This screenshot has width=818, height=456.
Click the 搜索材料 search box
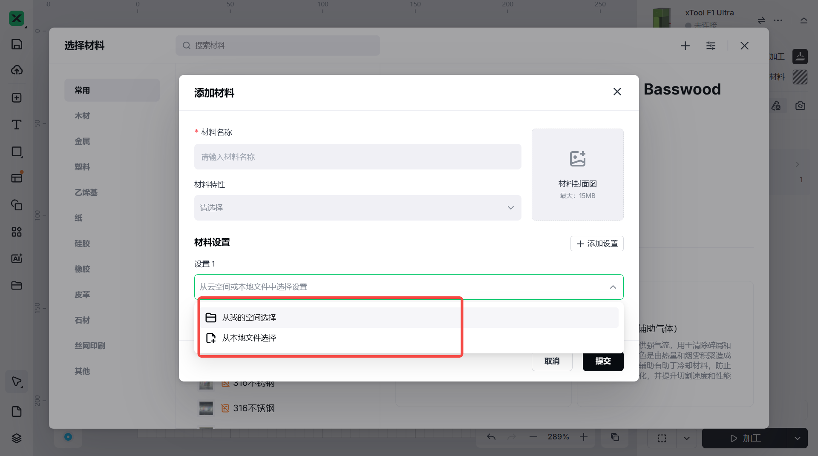pyautogui.click(x=278, y=46)
